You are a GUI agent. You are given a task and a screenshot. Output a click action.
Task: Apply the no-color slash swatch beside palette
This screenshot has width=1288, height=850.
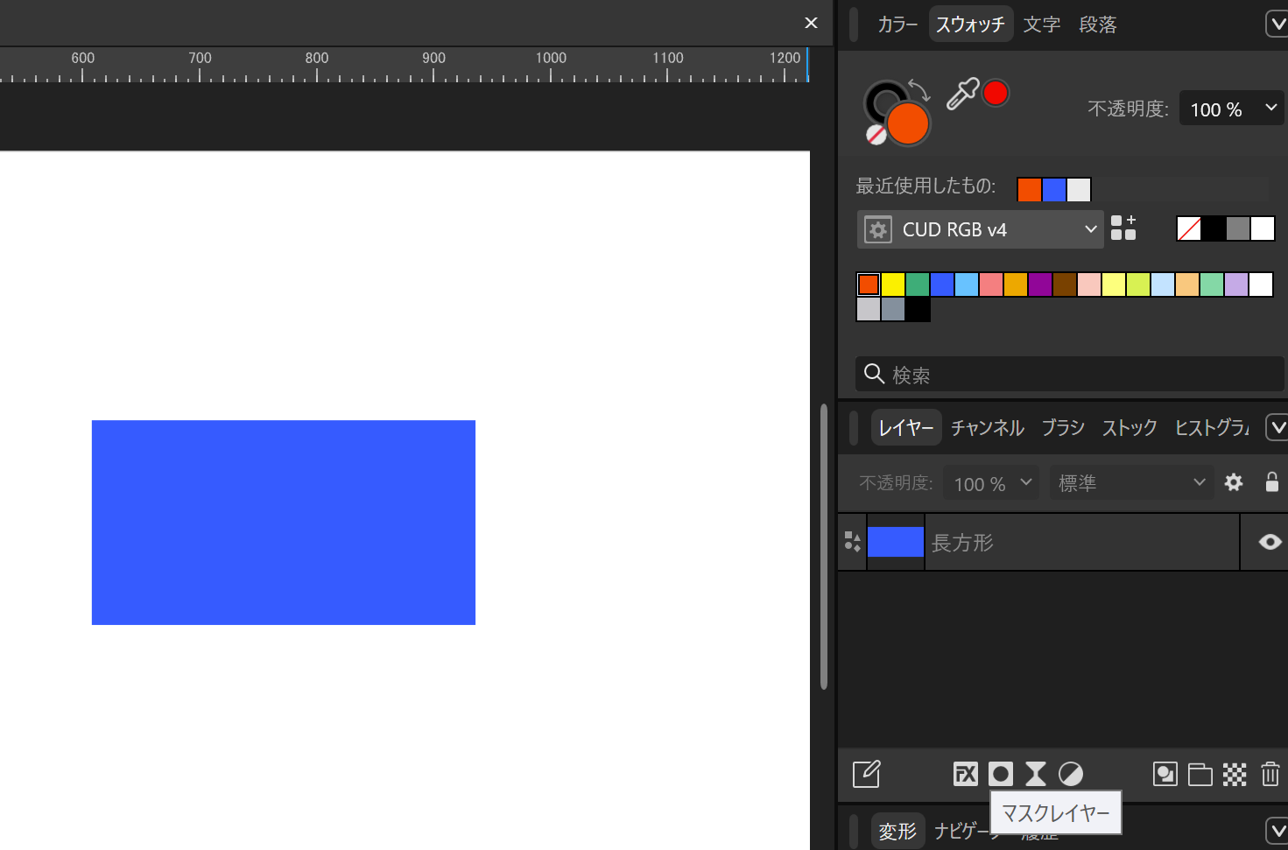(x=1189, y=228)
